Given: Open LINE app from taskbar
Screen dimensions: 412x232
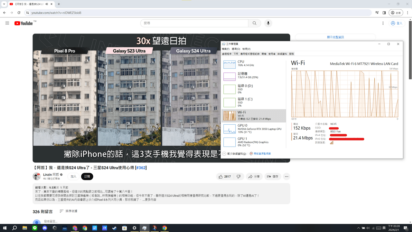Looking at the screenshot, I should [35, 228].
